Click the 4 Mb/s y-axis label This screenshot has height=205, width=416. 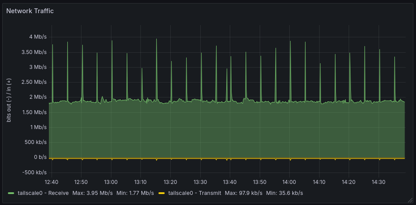(x=38, y=37)
